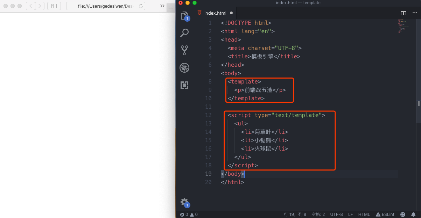Click the opening <template> tag on line 8
Viewport: 421px width, 218px height.
point(245,81)
